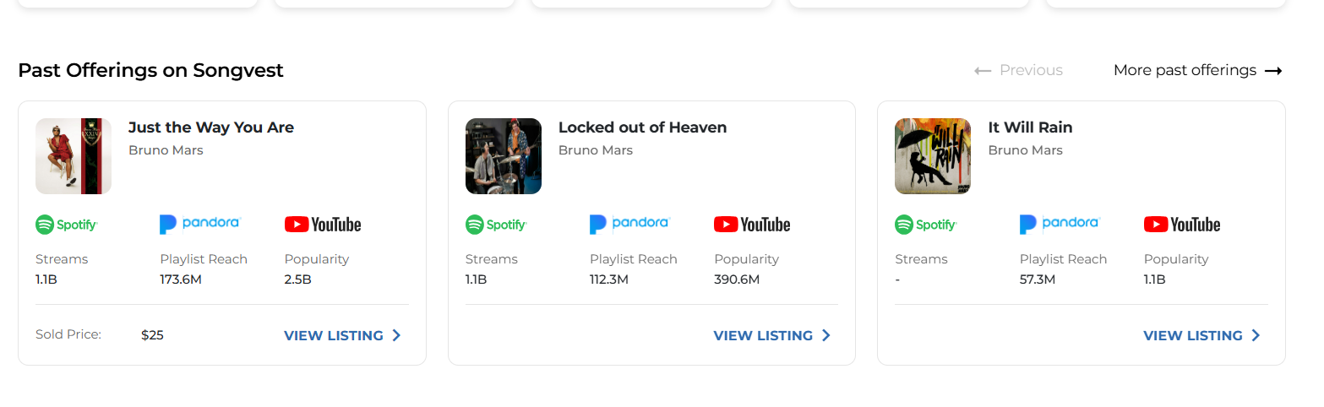The image size is (1324, 407).
Task: Click Spotify logo on Just the Way You Are card
Action: click(67, 225)
